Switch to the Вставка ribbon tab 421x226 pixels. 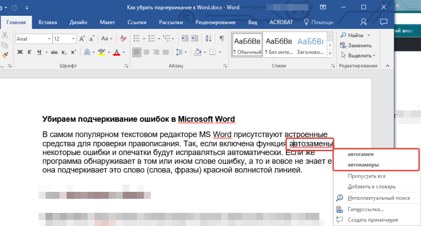tap(47, 22)
